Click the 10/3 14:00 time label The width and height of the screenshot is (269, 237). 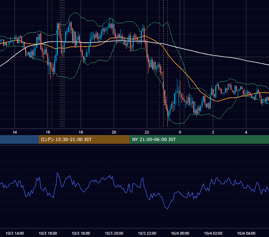pos(15,233)
